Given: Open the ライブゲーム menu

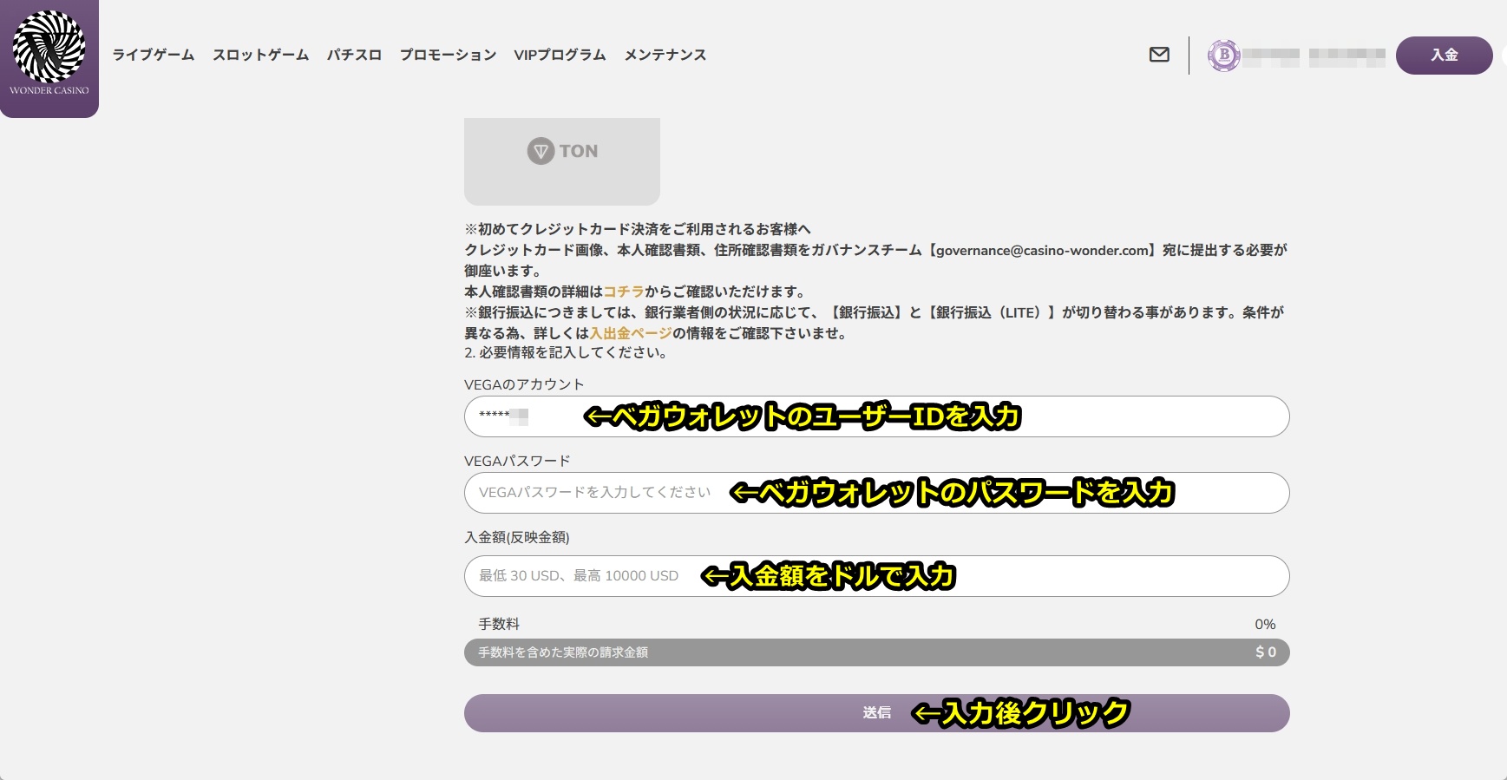Looking at the screenshot, I should pos(154,55).
